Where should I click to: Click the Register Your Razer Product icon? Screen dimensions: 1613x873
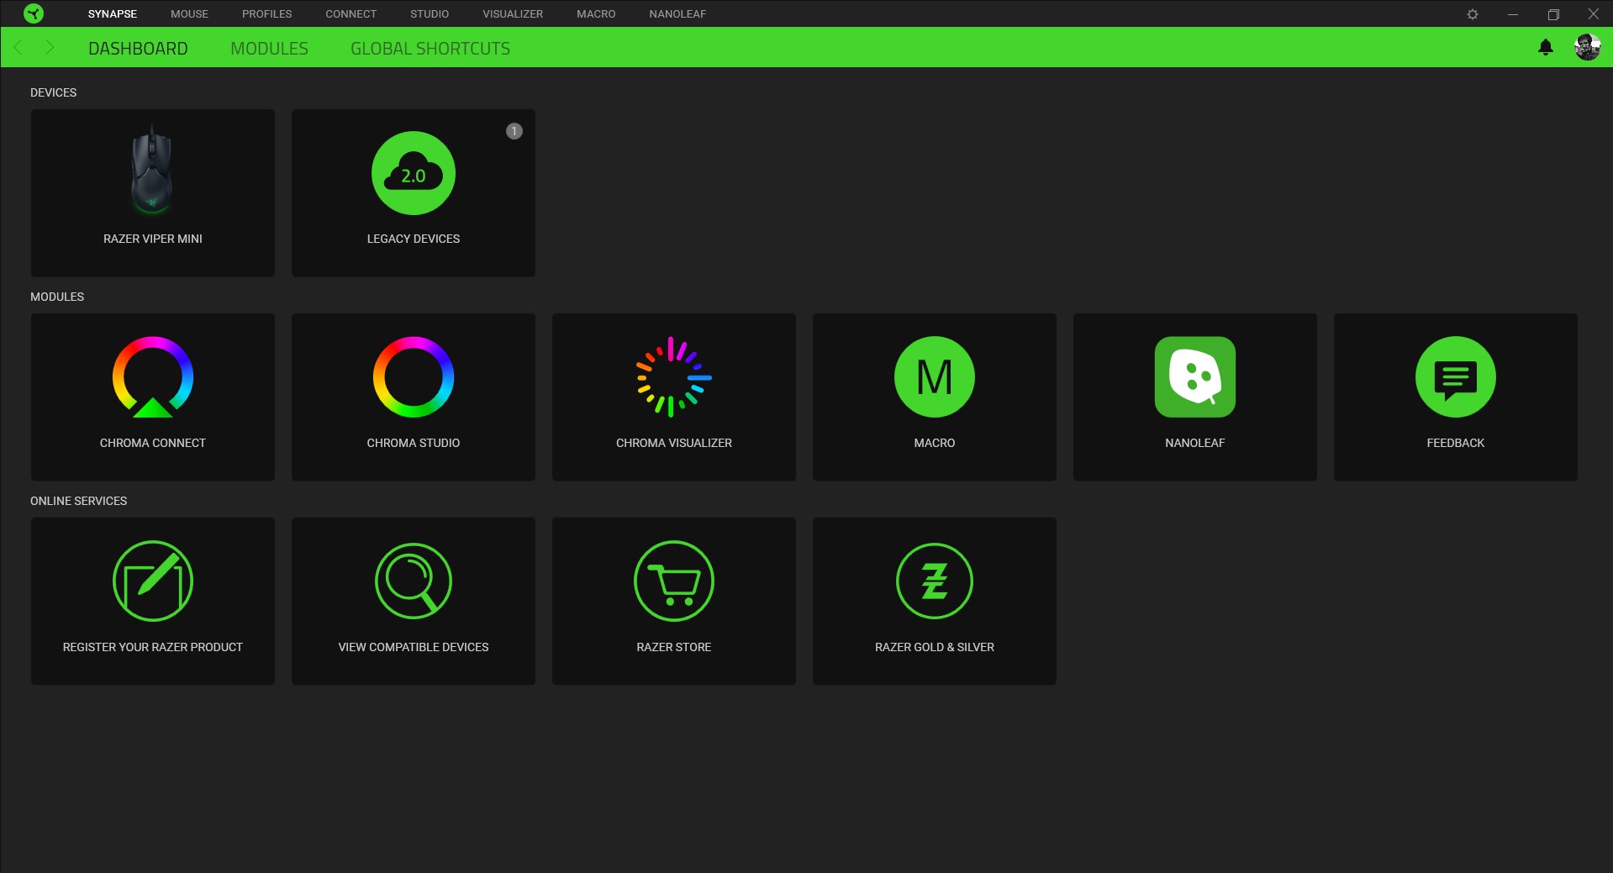coord(153,581)
